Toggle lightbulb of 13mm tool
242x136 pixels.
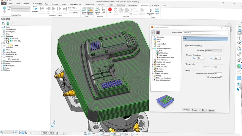point(8,45)
